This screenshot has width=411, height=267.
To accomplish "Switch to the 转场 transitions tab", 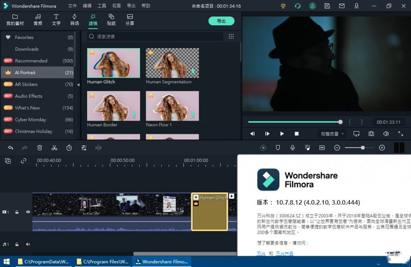I will [x=74, y=20].
